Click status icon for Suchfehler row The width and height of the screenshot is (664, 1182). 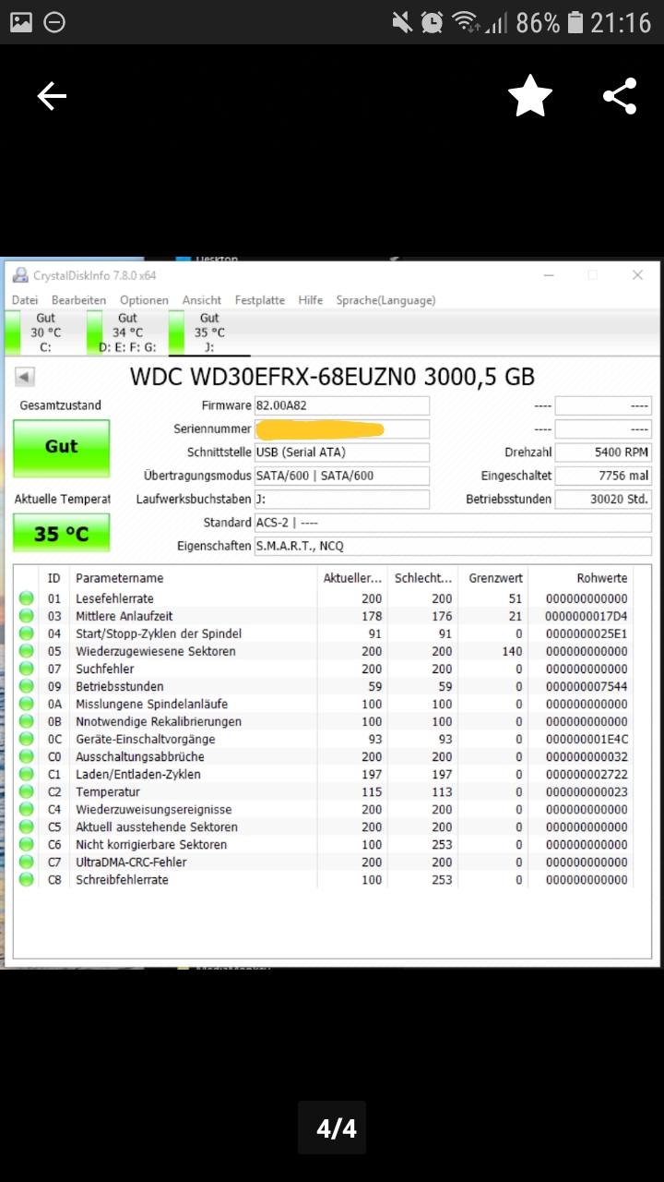(x=27, y=669)
